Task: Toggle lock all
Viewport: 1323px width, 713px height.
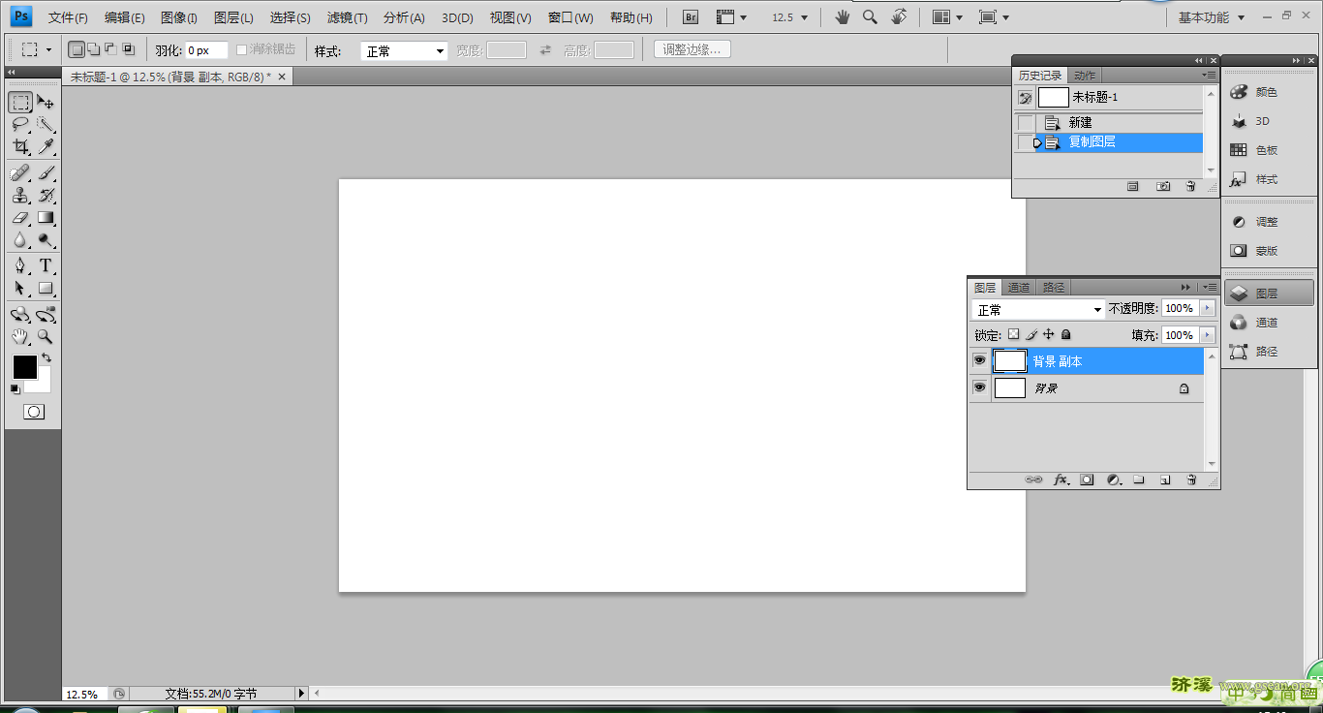Action: [1066, 334]
